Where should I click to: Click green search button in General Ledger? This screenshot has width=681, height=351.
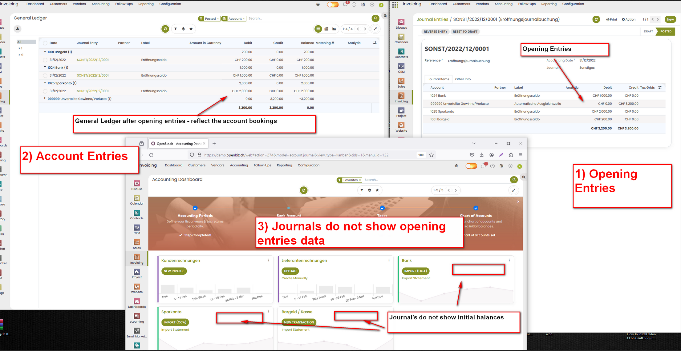pos(375,18)
